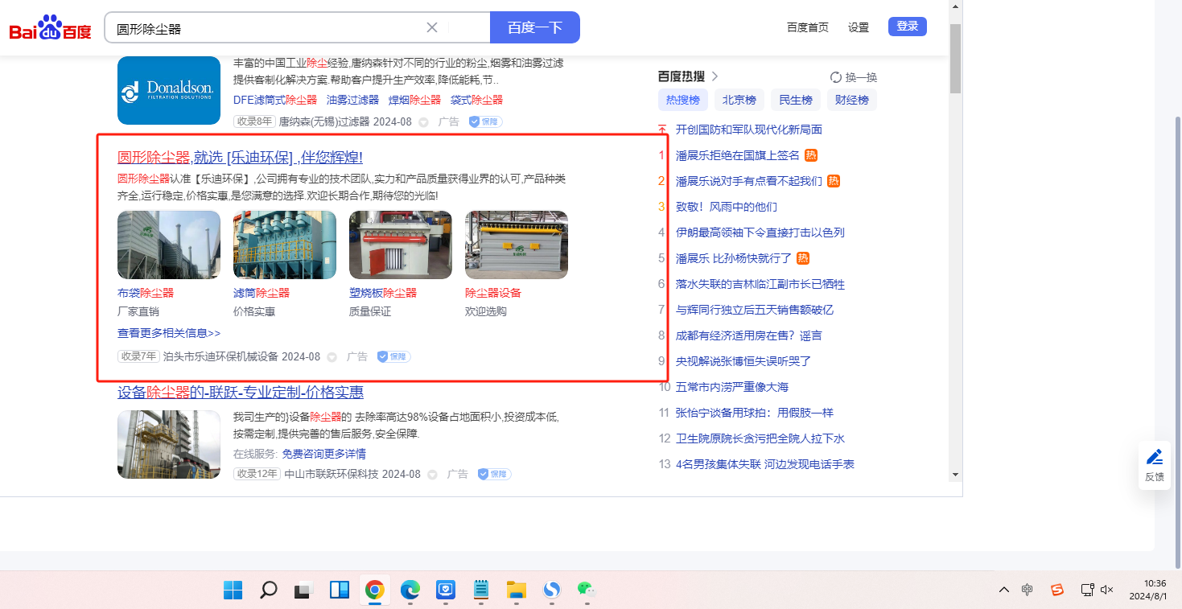Open the 除尘器设备 product image

tap(517, 245)
